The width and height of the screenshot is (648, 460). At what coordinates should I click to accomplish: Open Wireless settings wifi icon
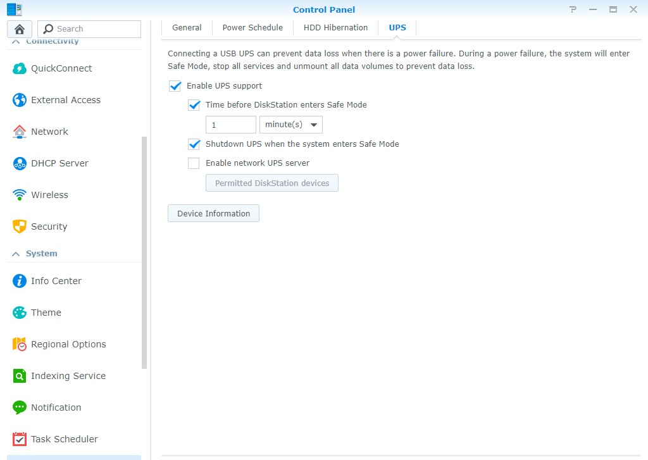point(20,195)
